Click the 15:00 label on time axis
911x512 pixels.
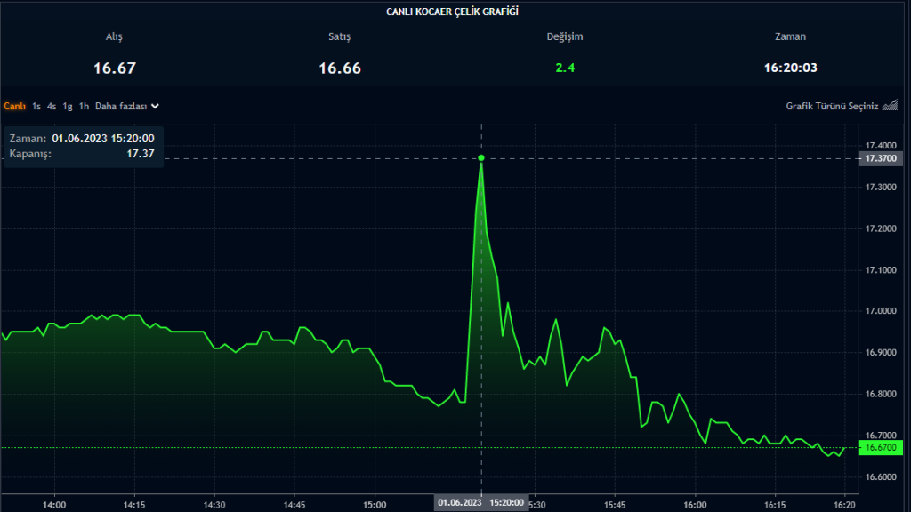(x=375, y=505)
